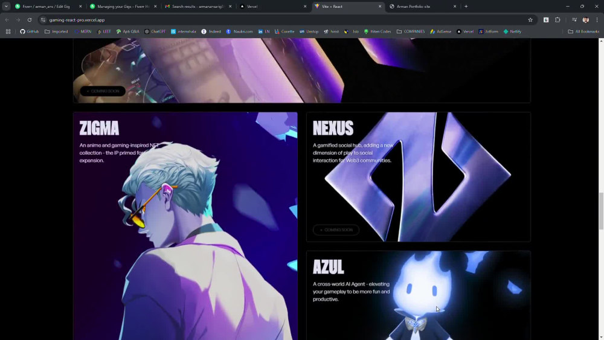Close the Arman Portfolio site tab
604x340 pixels.
click(455, 7)
